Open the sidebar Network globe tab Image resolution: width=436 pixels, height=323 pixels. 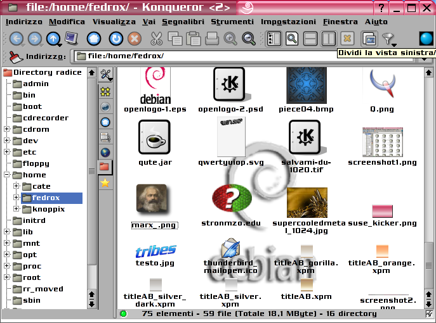[105, 153]
